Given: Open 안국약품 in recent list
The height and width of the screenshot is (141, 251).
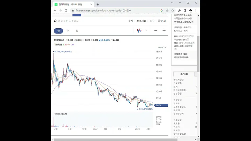Looking at the screenshot, I should [177, 83].
